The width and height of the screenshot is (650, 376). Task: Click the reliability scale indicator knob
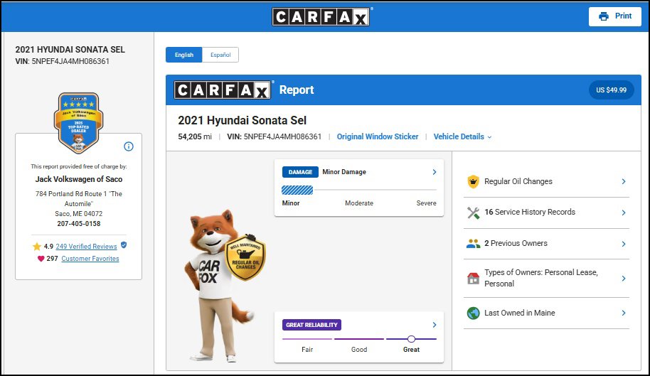point(411,339)
